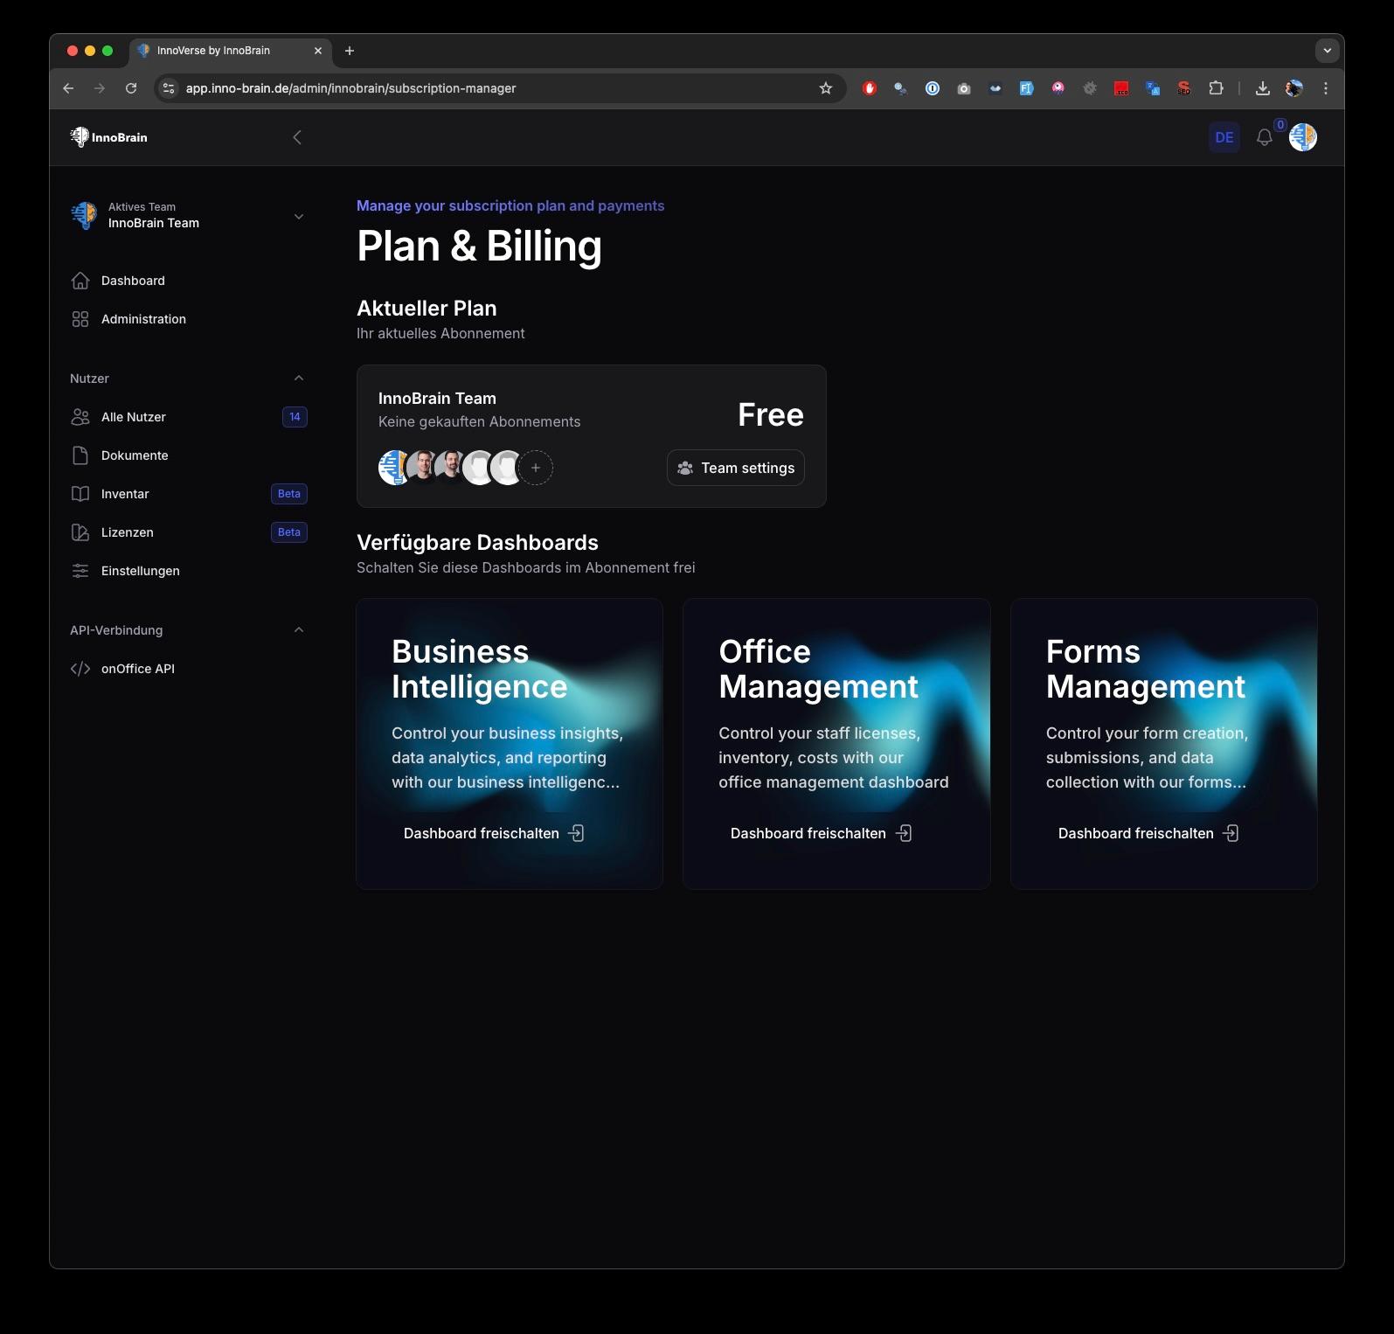The width and height of the screenshot is (1394, 1334).
Task: Open notifications bell icon
Action: pyautogui.click(x=1265, y=137)
